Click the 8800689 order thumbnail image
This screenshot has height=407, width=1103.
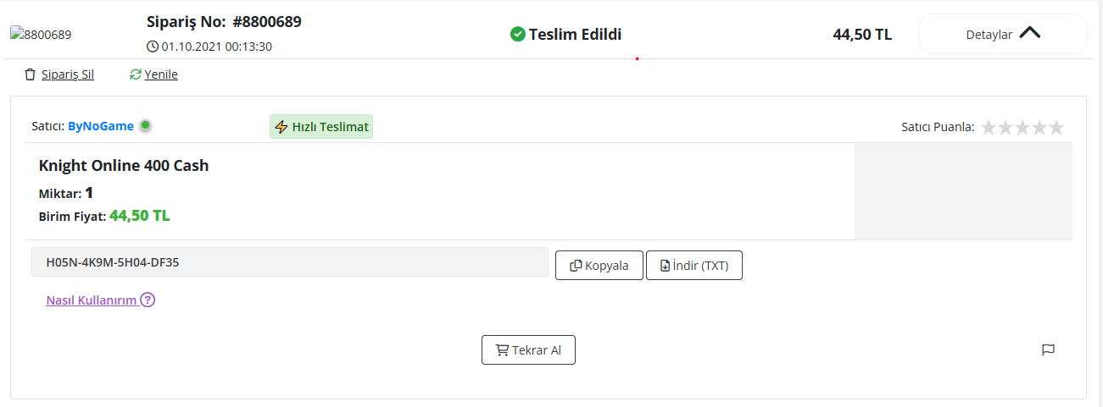pos(41,35)
